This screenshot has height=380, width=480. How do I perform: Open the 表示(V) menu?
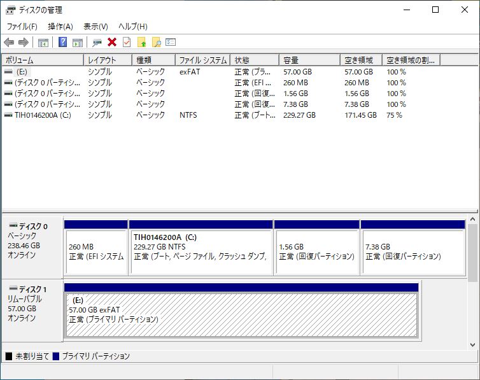(x=96, y=27)
